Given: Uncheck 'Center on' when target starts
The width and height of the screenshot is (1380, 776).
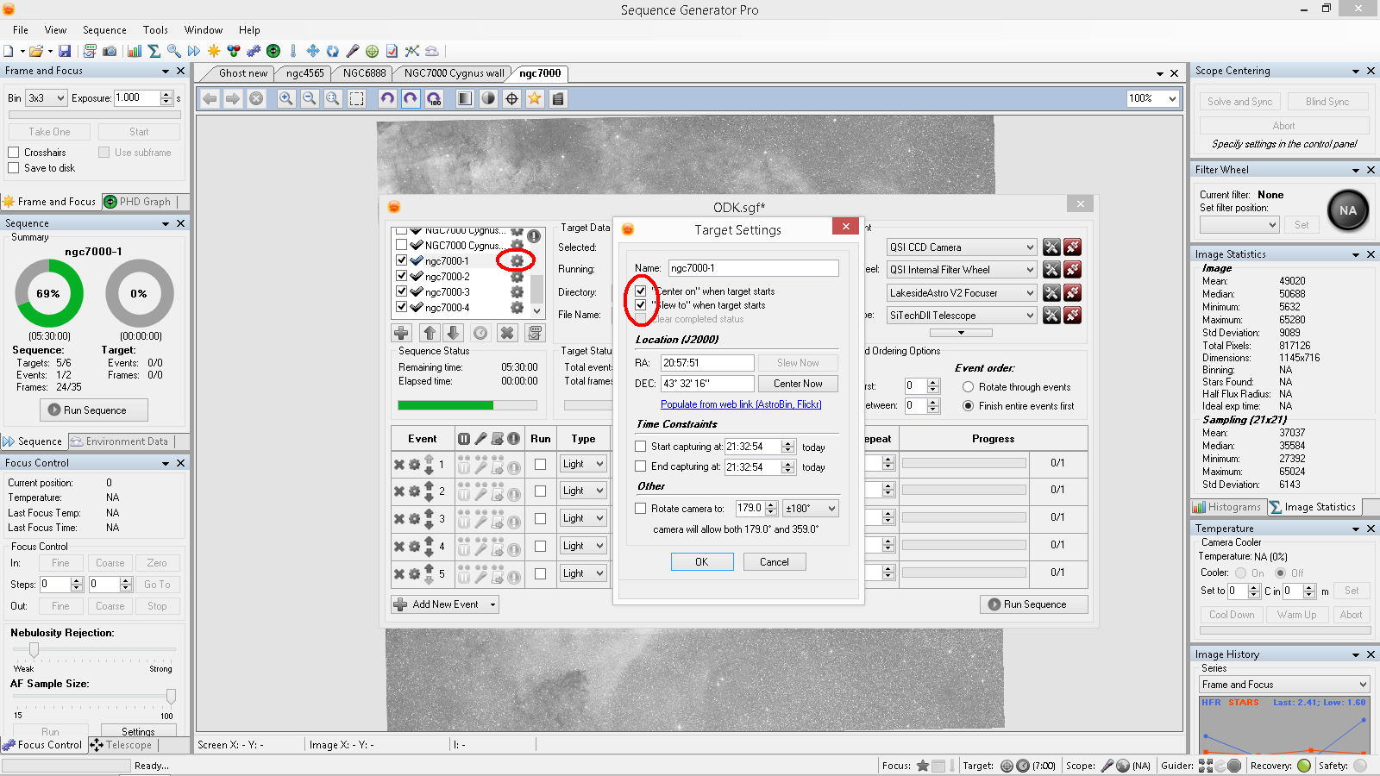Looking at the screenshot, I should tap(641, 291).
